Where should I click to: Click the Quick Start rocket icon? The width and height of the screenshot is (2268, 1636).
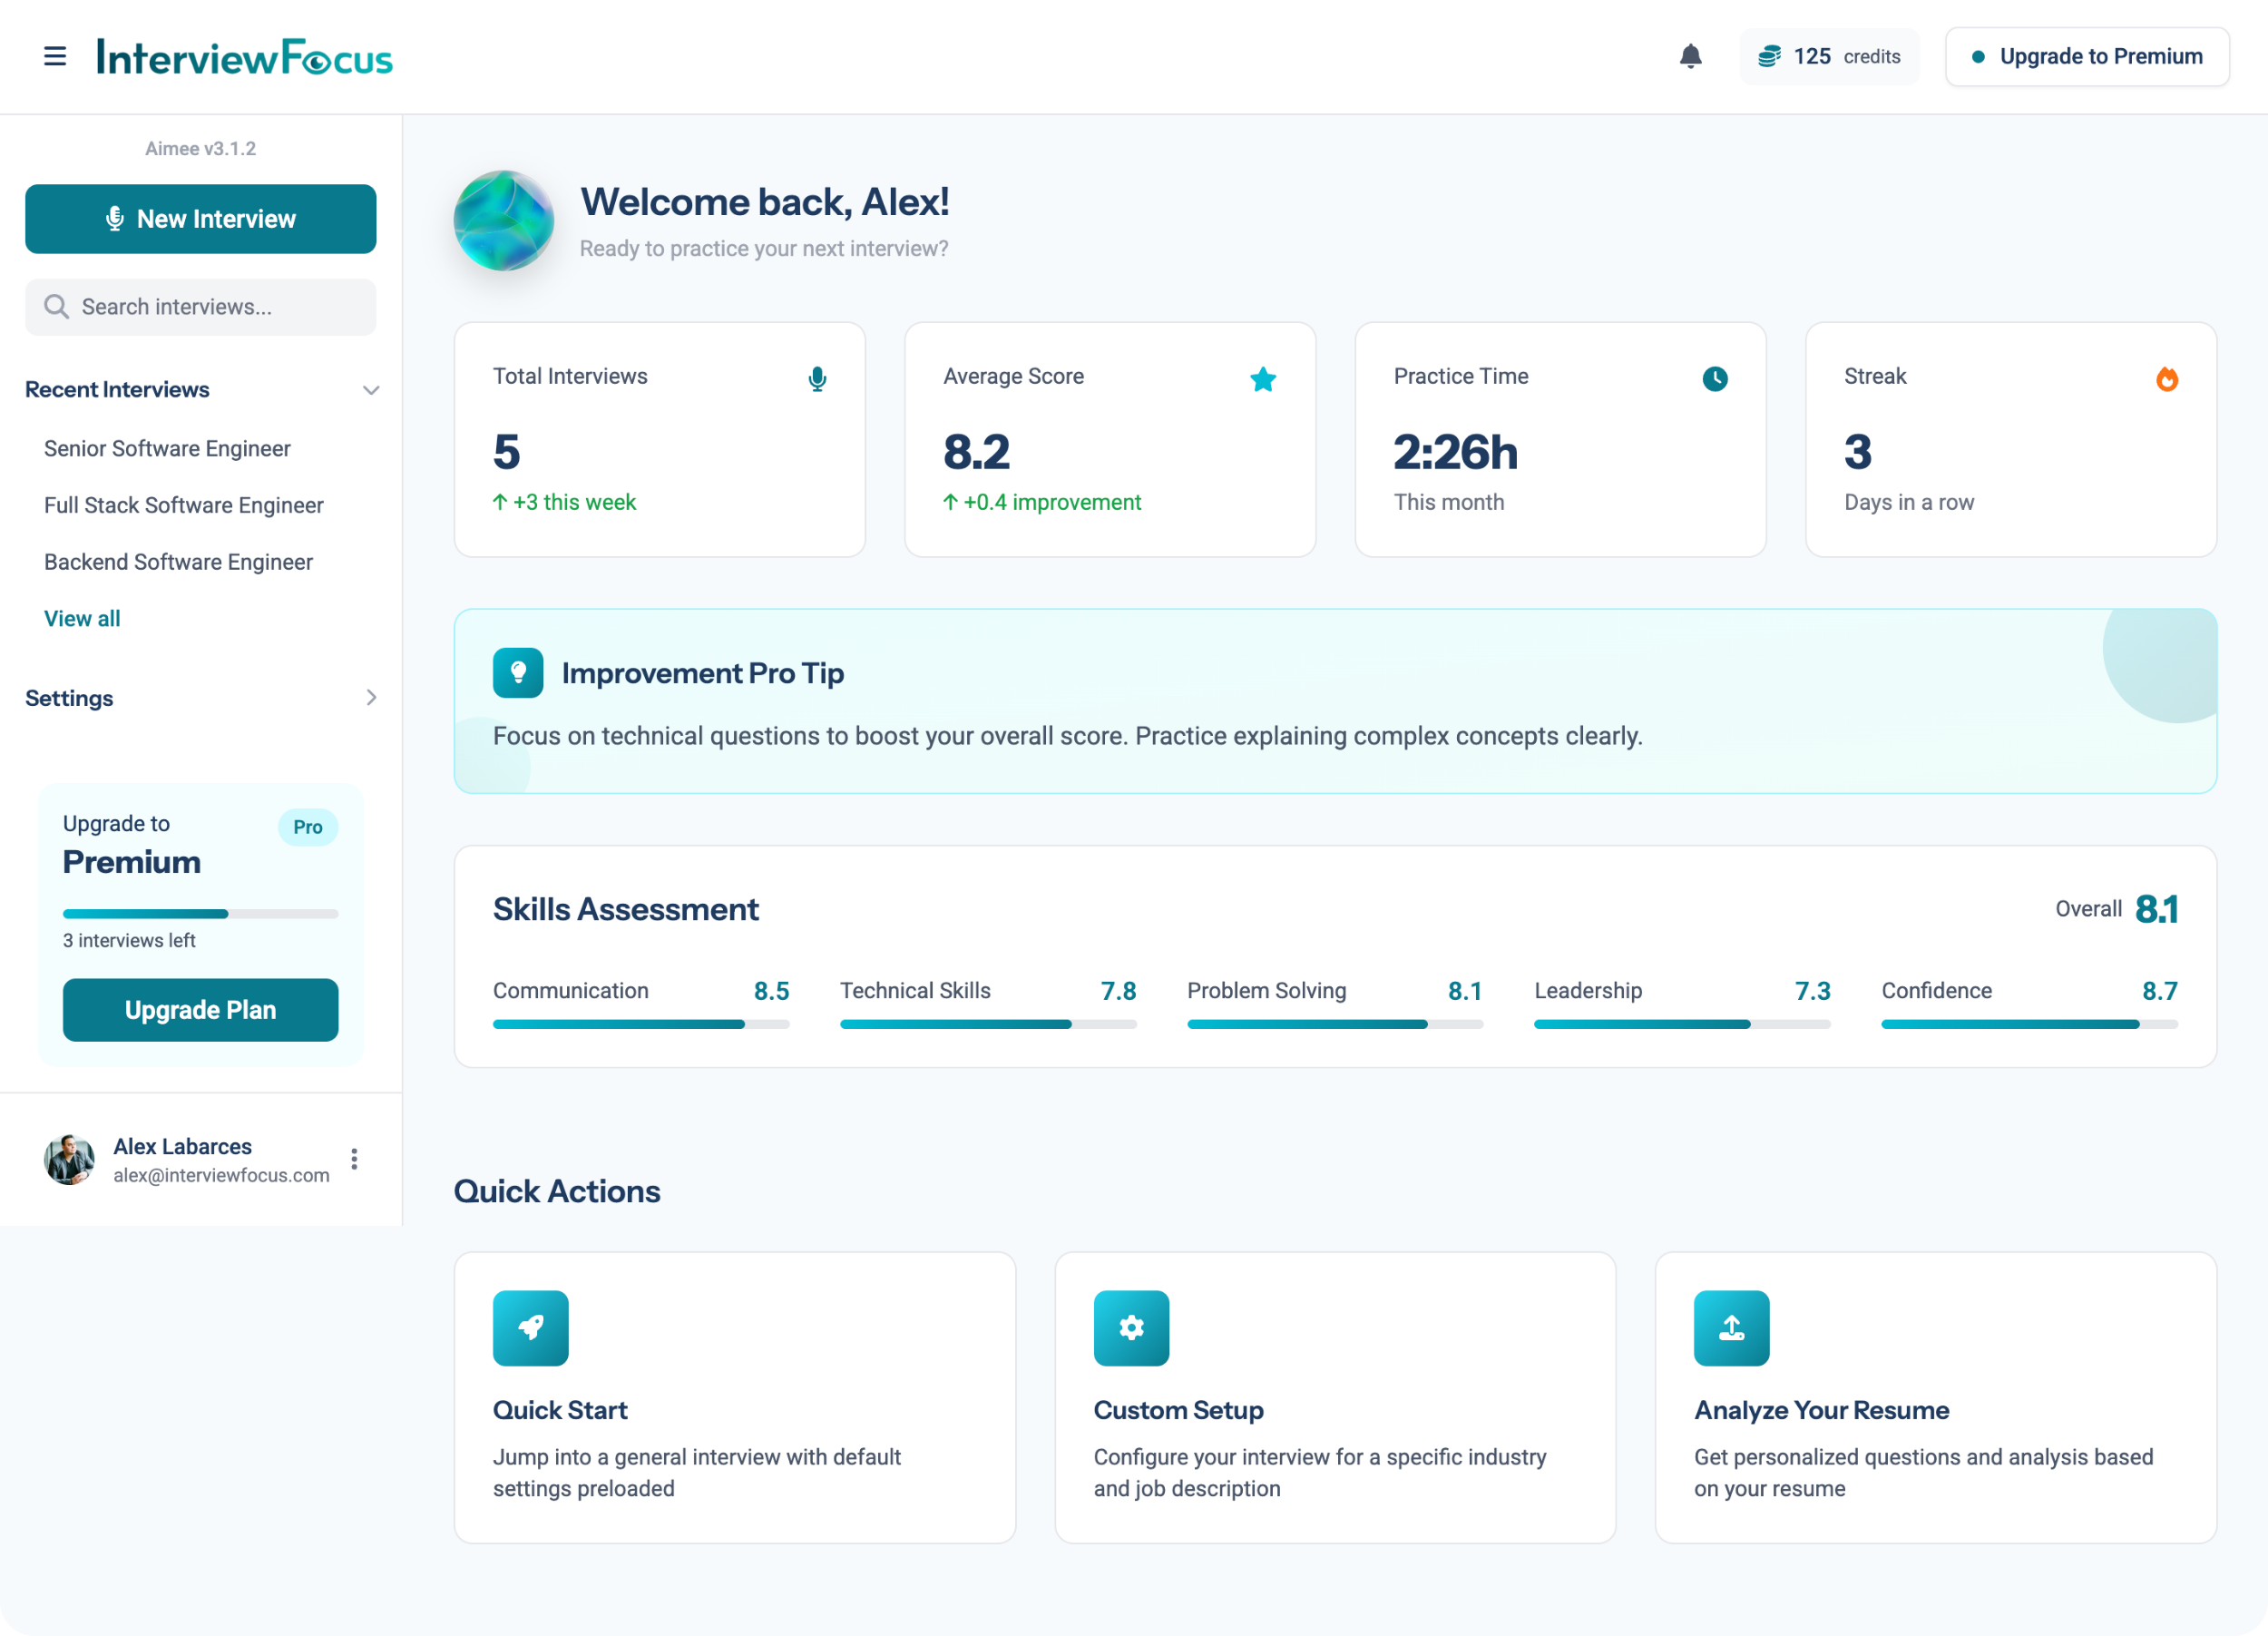(530, 1328)
